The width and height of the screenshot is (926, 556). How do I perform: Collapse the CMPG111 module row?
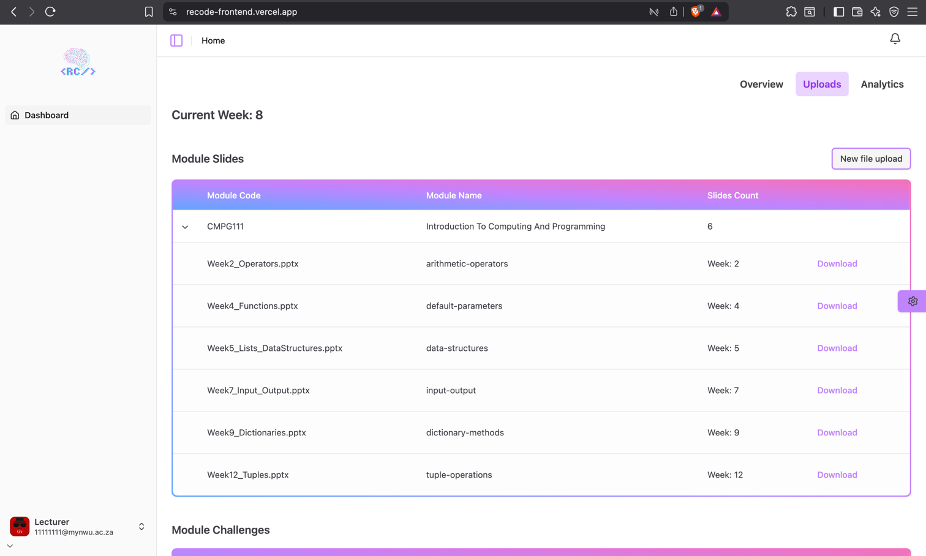185,227
